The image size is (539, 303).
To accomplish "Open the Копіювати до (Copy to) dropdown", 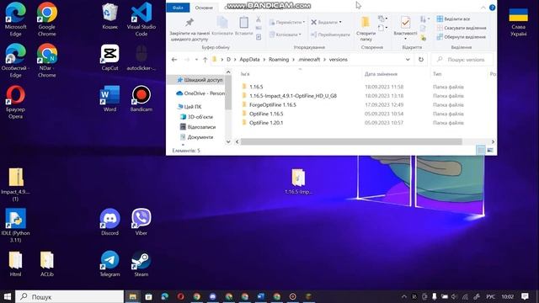I will coord(286,35).
